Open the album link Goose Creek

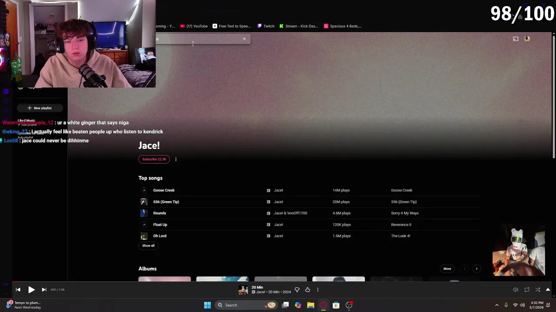(401, 190)
